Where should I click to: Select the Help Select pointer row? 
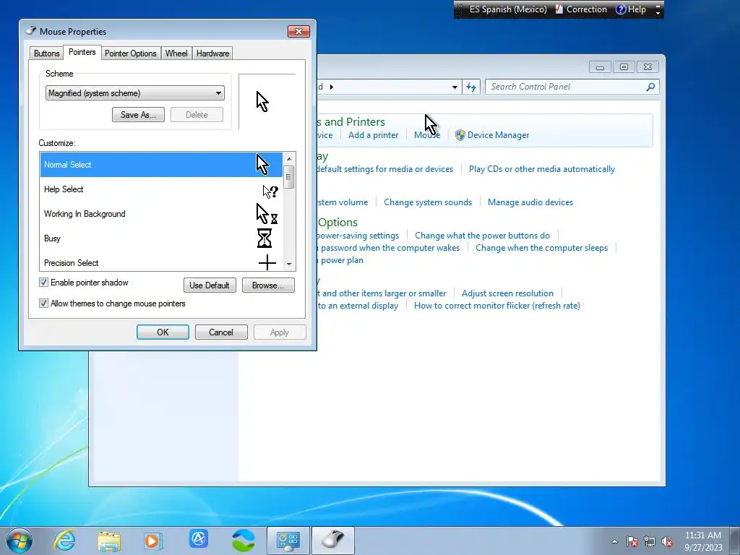(x=161, y=189)
